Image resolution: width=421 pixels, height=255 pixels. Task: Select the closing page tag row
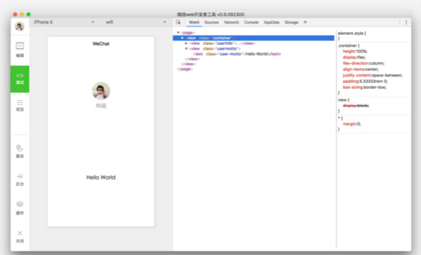(x=185, y=69)
